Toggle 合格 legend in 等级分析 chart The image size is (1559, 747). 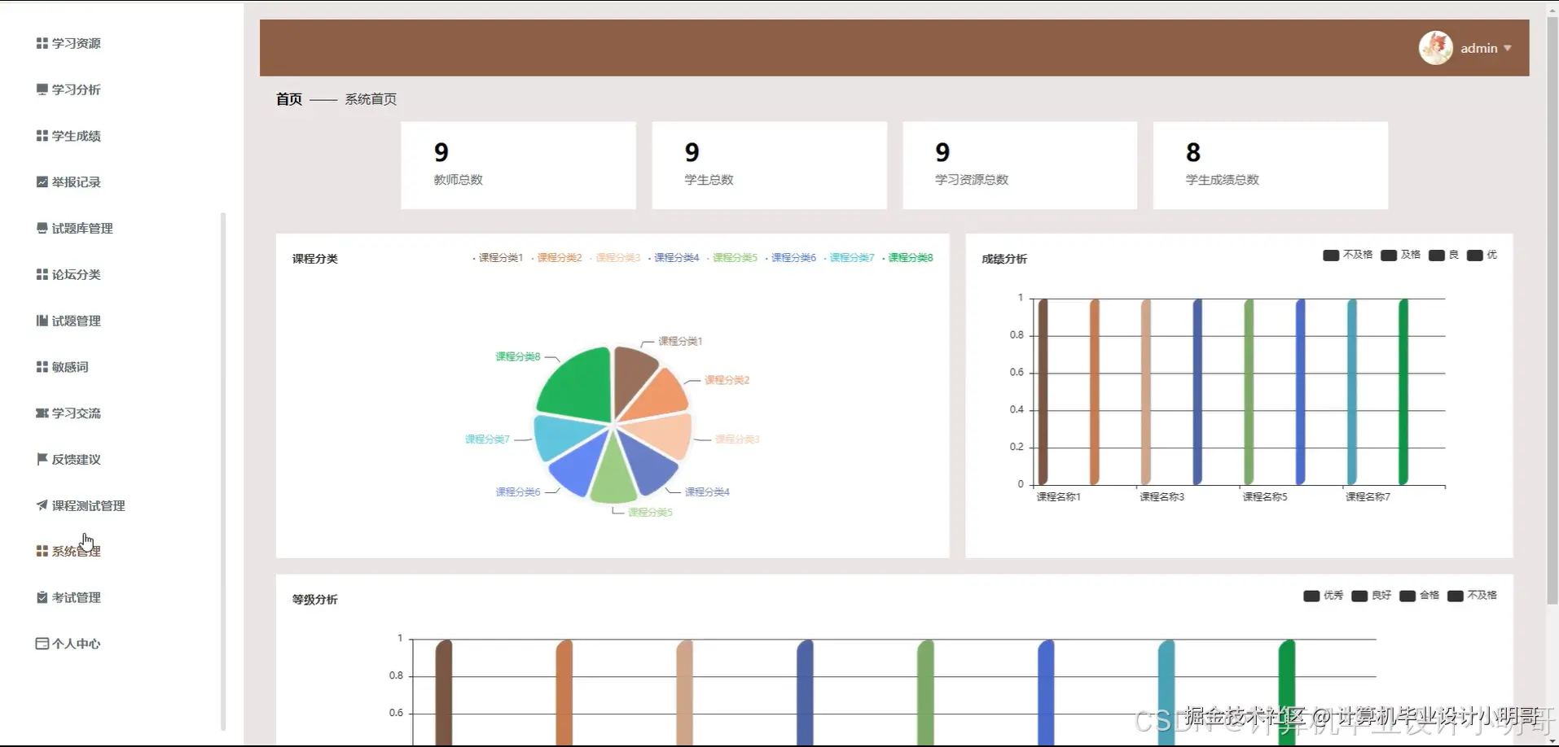point(1420,596)
